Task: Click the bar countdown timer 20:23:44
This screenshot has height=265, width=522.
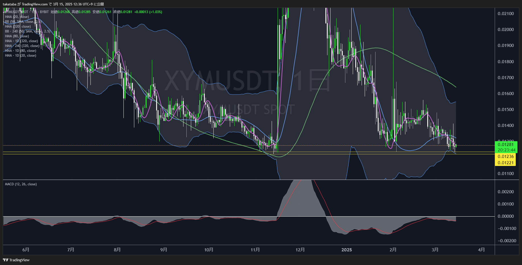Action: tap(506, 150)
